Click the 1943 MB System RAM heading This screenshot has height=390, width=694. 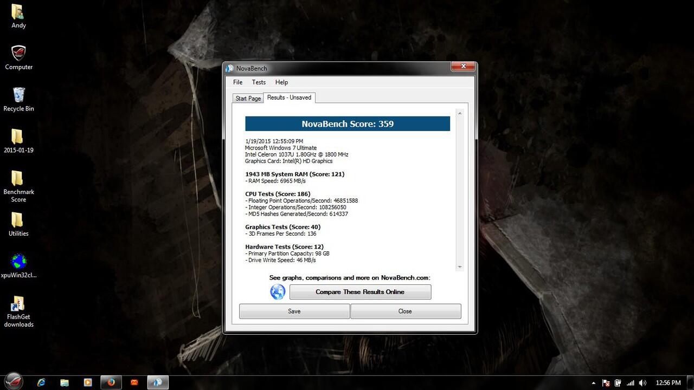295,174
